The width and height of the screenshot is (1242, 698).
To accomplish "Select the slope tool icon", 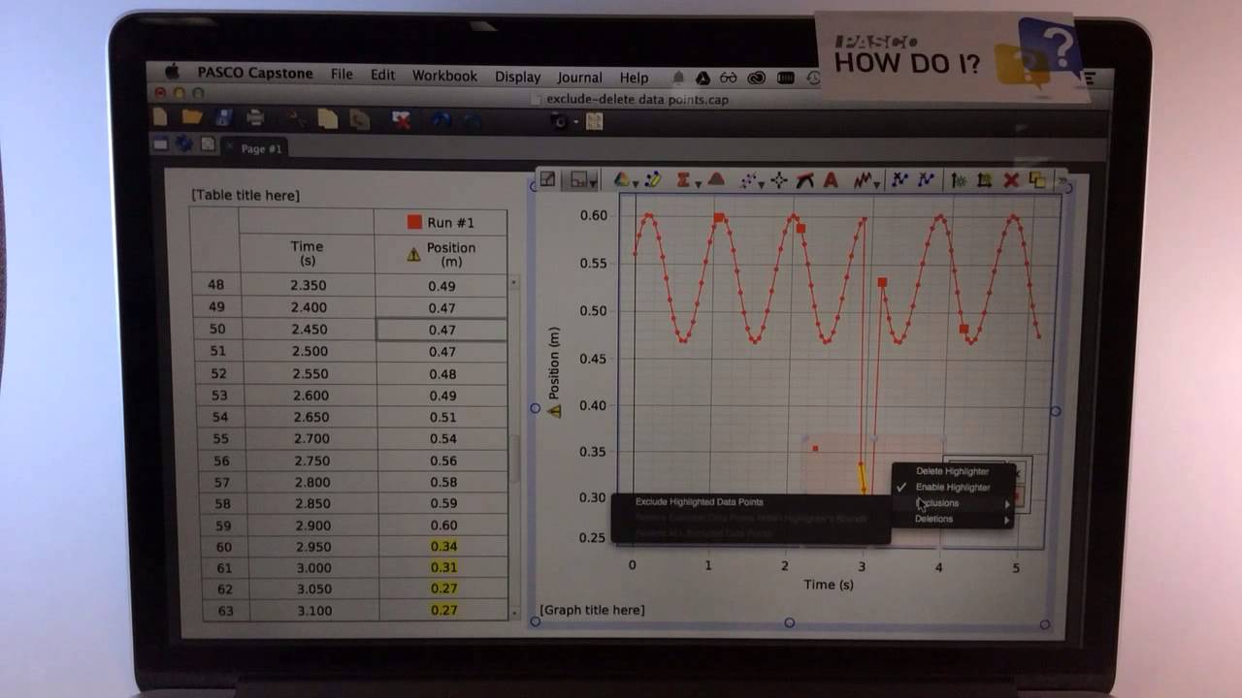I will [x=804, y=180].
